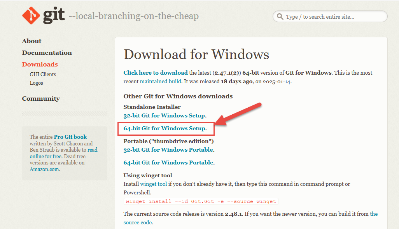
Task: Open the Logos sub-item under Downloads
Action: point(36,83)
